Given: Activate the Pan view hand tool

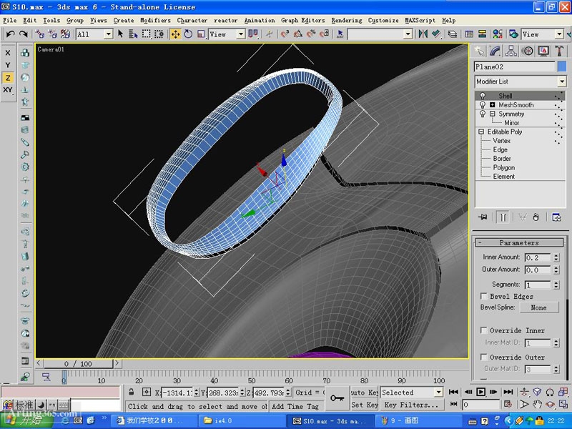Looking at the screenshot, I should tap(538, 404).
